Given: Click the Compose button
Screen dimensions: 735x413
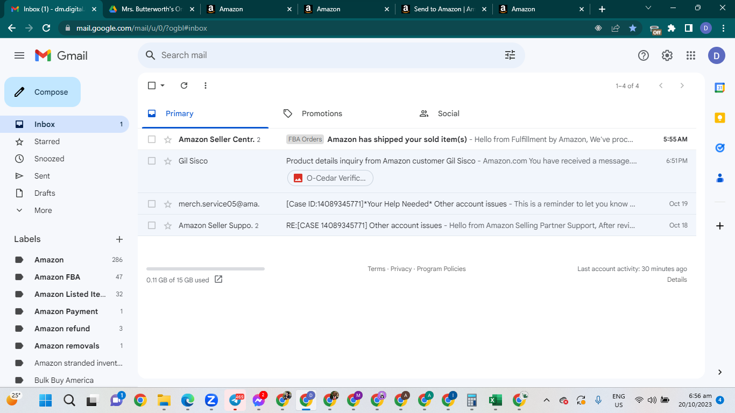Looking at the screenshot, I should pos(43,92).
